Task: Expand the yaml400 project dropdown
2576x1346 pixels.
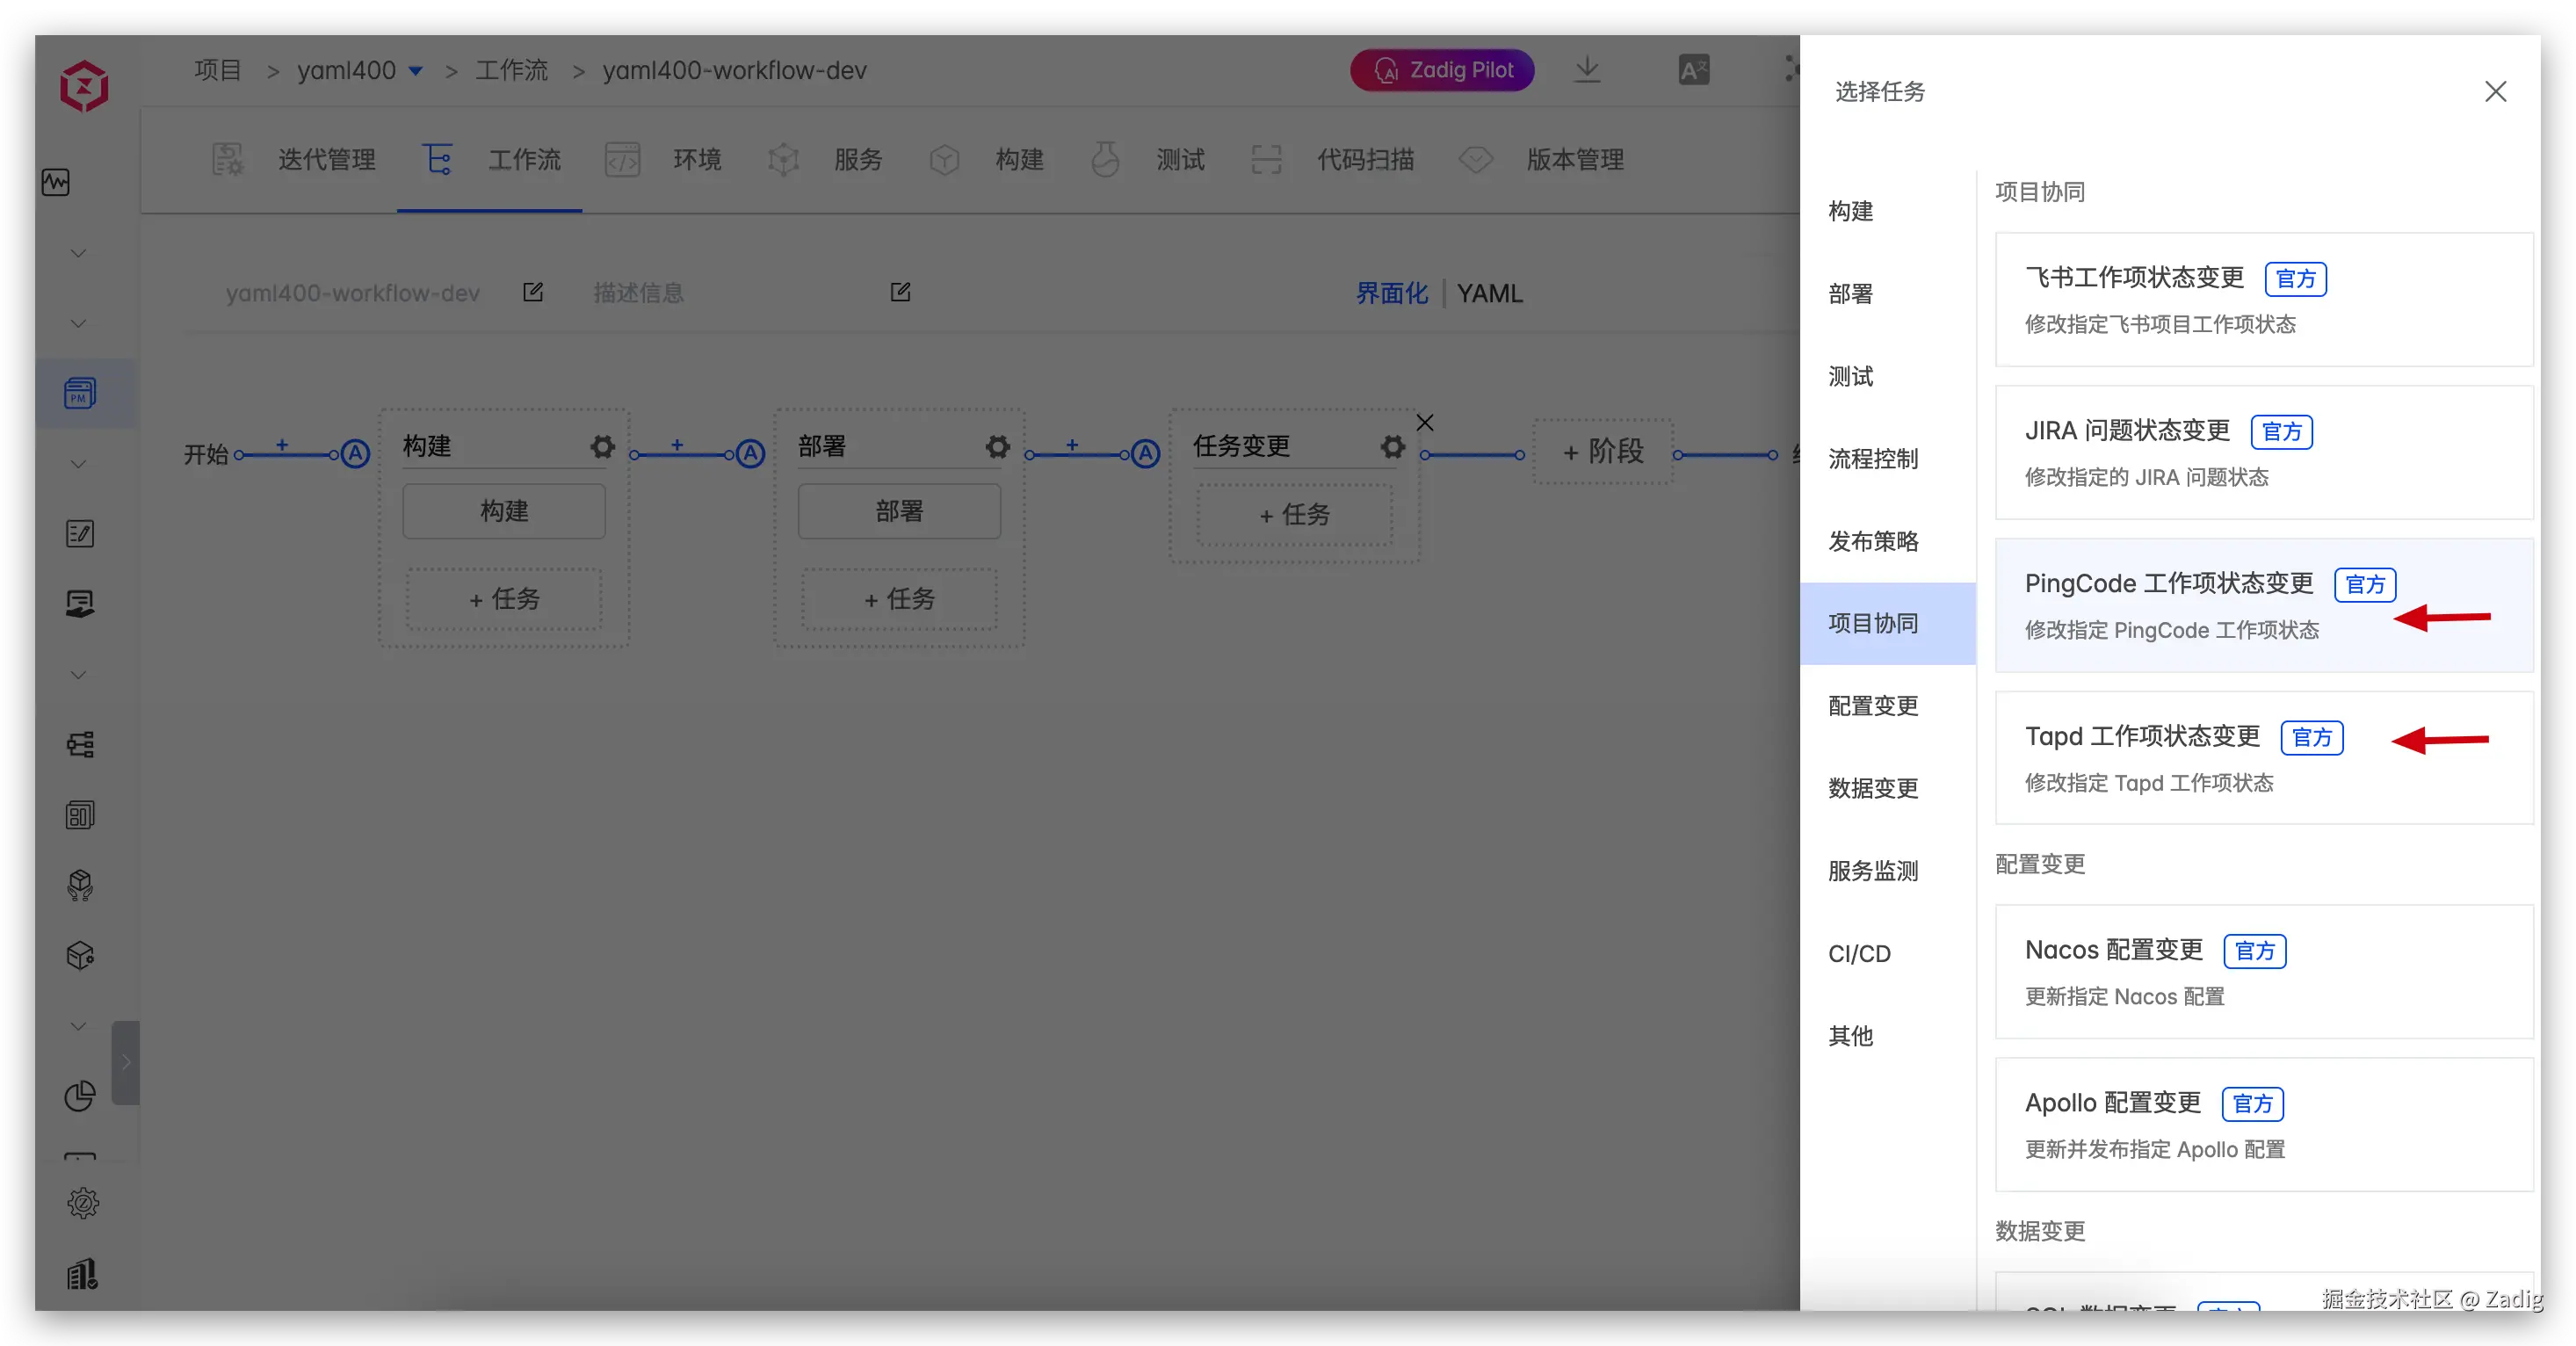Action: click(416, 71)
